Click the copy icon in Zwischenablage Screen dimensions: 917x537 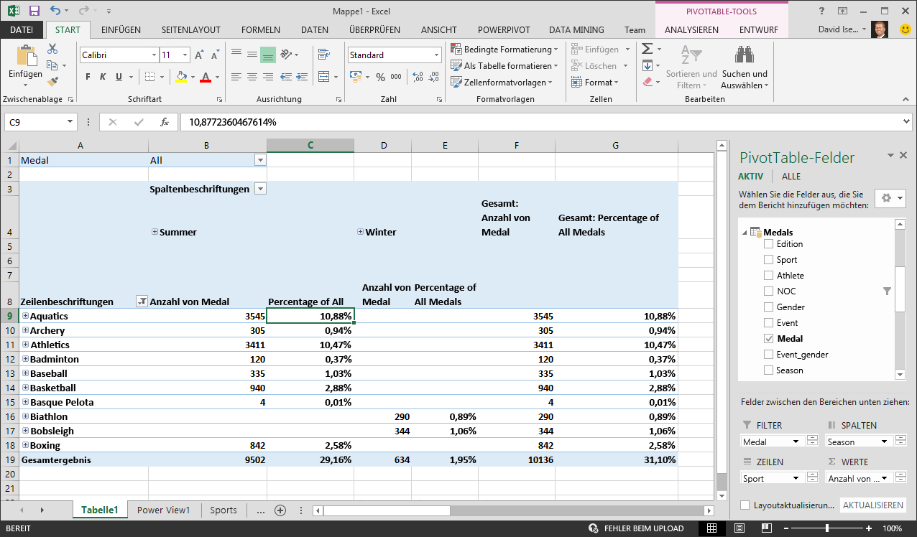[52, 65]
